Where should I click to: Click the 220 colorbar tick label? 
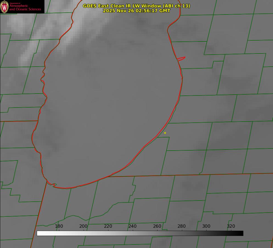point(108,226)
